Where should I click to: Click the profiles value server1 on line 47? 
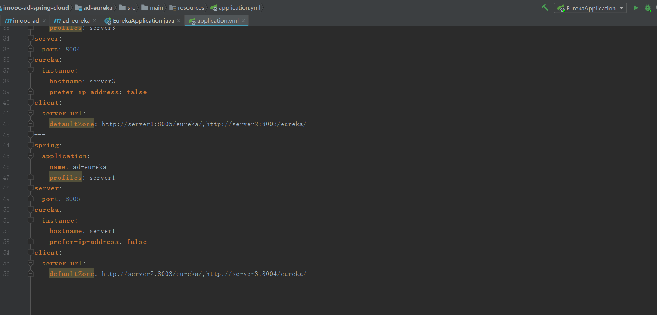pos(102,178)
